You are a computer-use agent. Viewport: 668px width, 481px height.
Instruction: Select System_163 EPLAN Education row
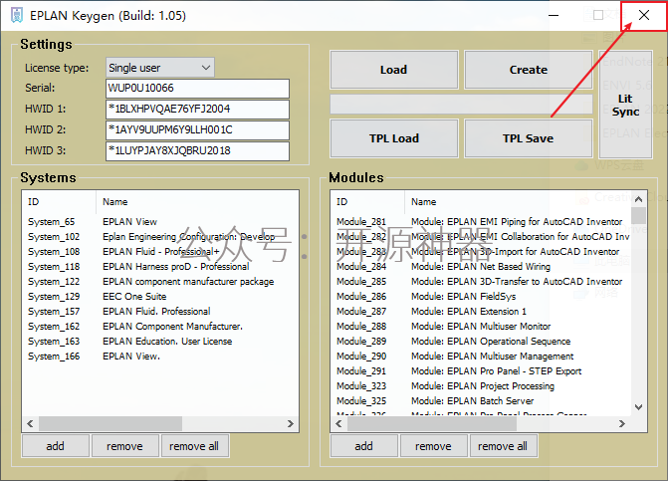click(x=160, y=341)
